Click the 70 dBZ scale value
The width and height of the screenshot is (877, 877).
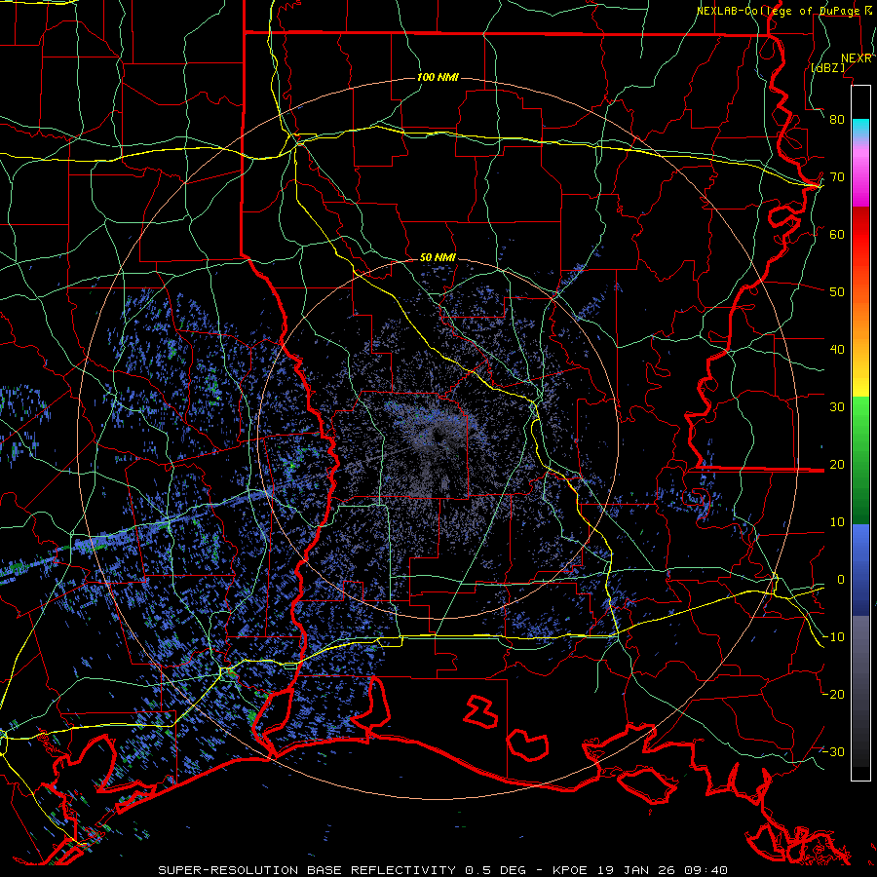[837, 176]
